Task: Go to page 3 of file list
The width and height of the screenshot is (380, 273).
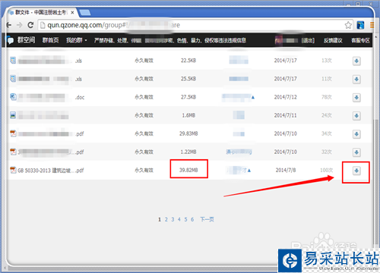Action: click(173, 219)
